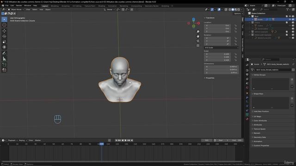Image resolution: width=296 pixels, height=166 pixels.
Task: Enable Add Rest Position checkbox
Action: pyautogui.click(x=253, y=112)
